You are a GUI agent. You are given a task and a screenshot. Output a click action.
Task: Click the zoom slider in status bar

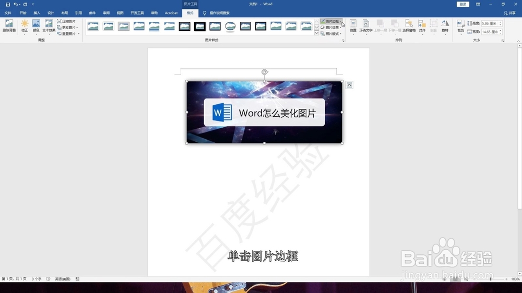[490, 279]
